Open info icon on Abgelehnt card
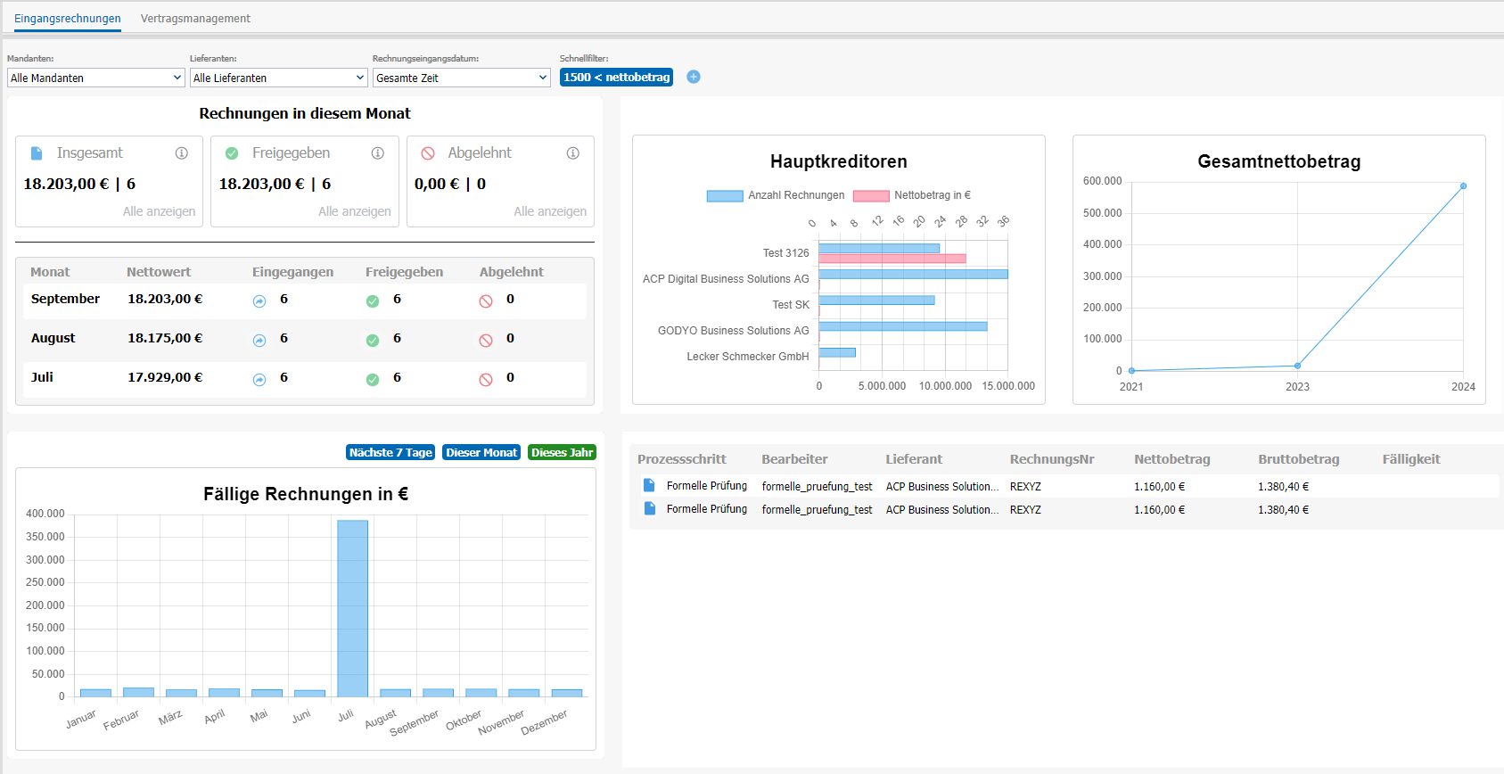 tap(573, 153)
